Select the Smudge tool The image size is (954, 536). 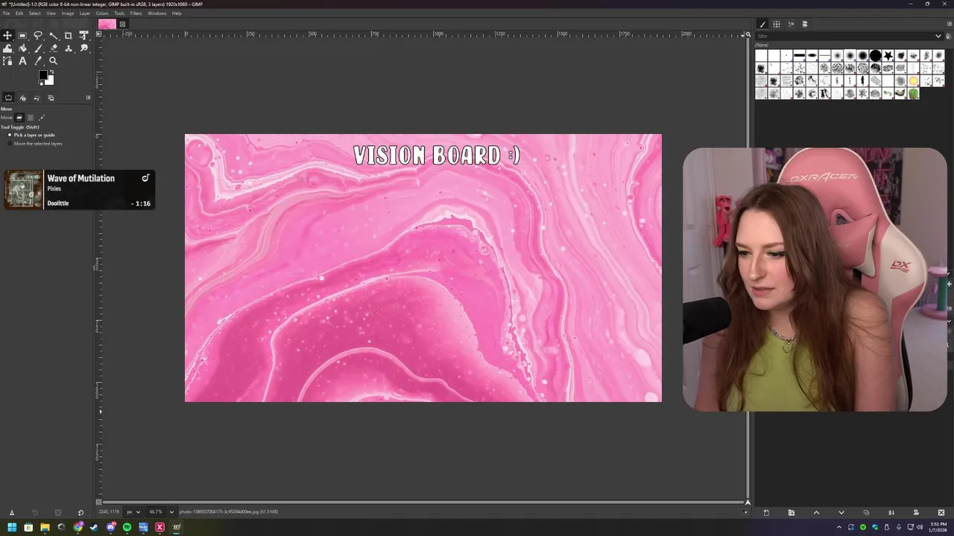click(x=83, y=48)
